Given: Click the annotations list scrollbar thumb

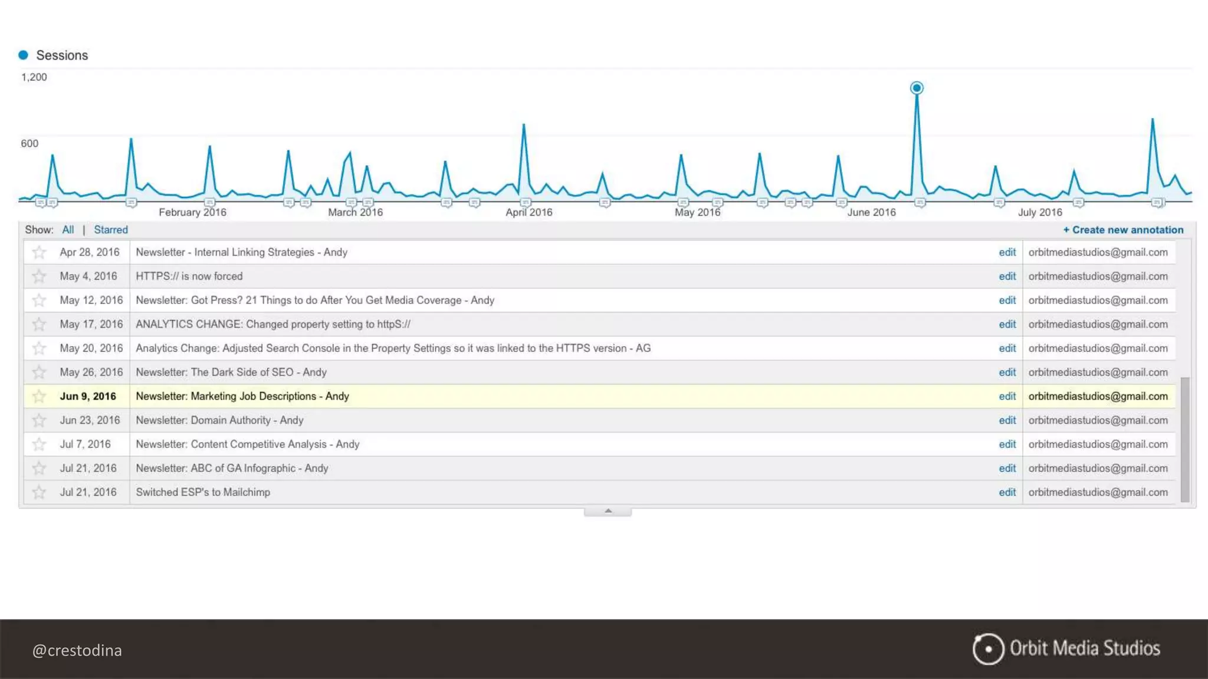Looking at the screenshot, I should click(1185, 439).
